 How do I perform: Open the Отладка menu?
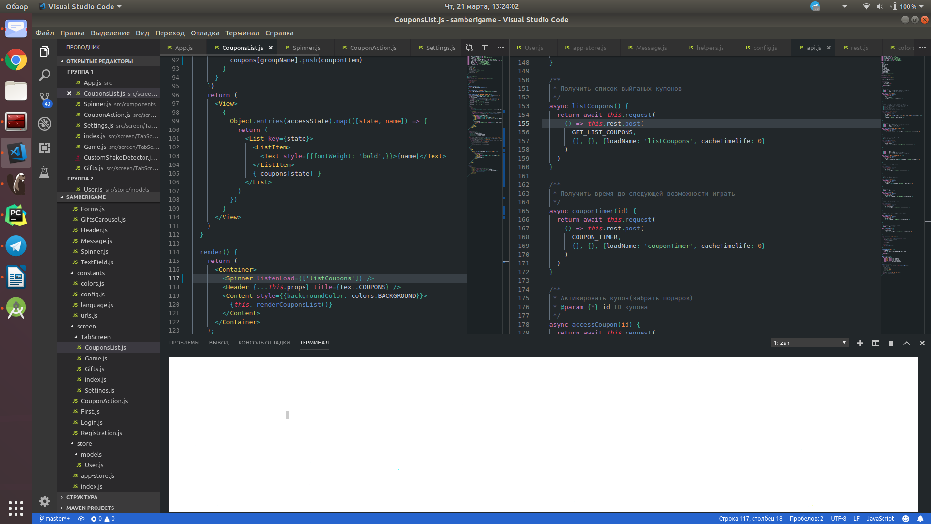(205, 33)
